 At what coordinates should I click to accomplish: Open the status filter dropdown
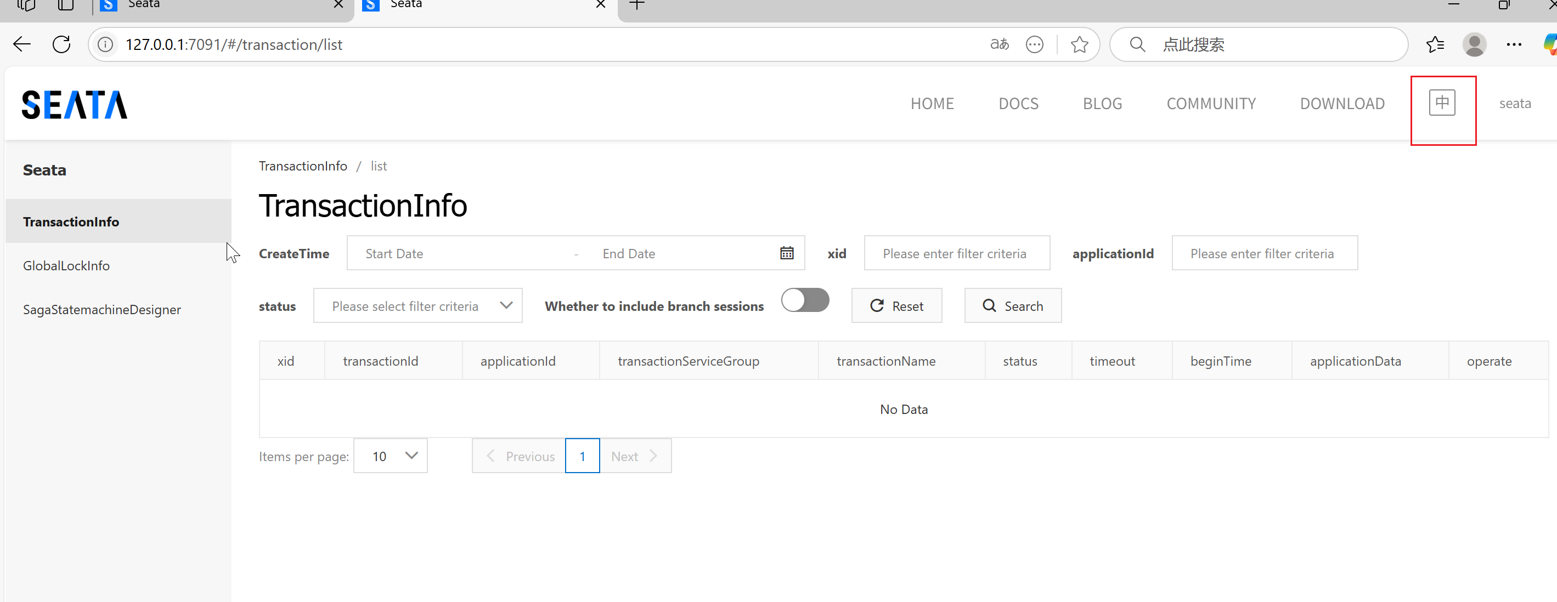tap(418, 305)
